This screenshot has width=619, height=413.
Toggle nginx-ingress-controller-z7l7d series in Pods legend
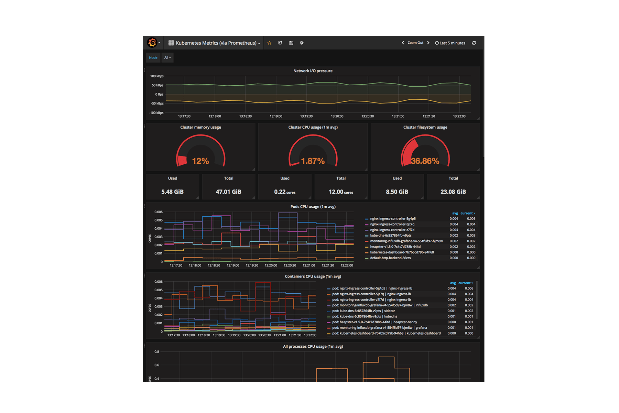(x=392, y=230)
